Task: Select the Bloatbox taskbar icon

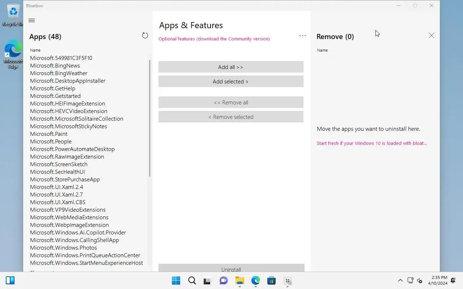Action: 288,281
